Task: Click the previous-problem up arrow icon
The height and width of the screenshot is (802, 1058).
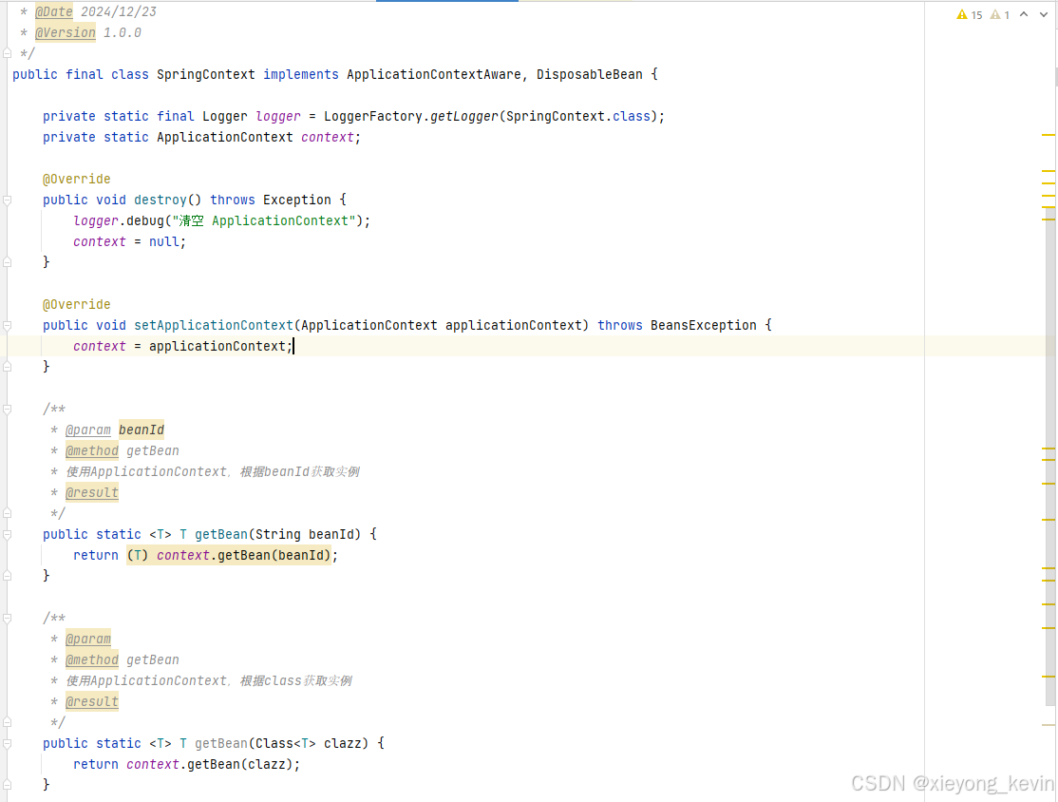Action: point(1024,14)
